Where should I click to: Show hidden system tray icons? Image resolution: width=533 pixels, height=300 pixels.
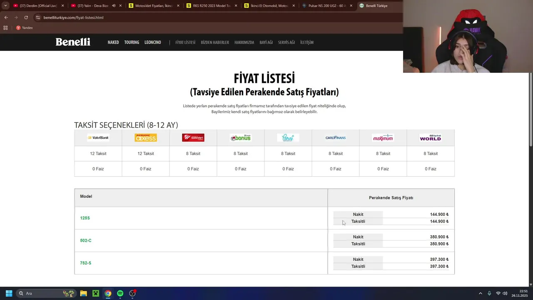tap(481, 293)
